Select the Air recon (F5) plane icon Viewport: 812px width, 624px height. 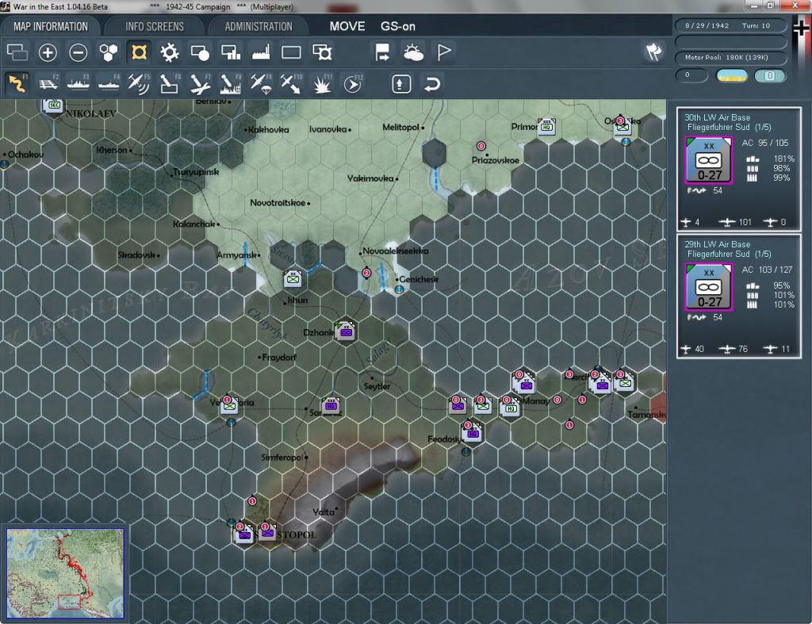pyautogui.click(x=139, y=83)
